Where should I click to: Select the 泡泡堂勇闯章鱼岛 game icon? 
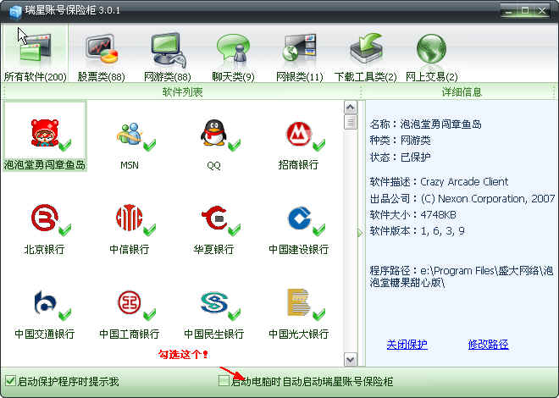[x=45, y=136]
